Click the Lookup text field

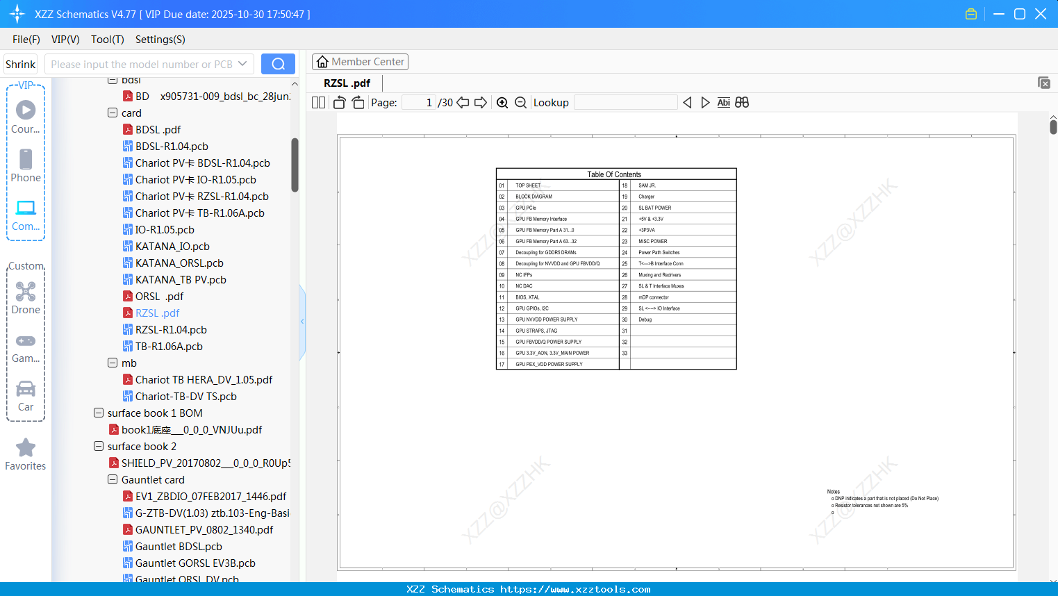(x=626, y=103)
